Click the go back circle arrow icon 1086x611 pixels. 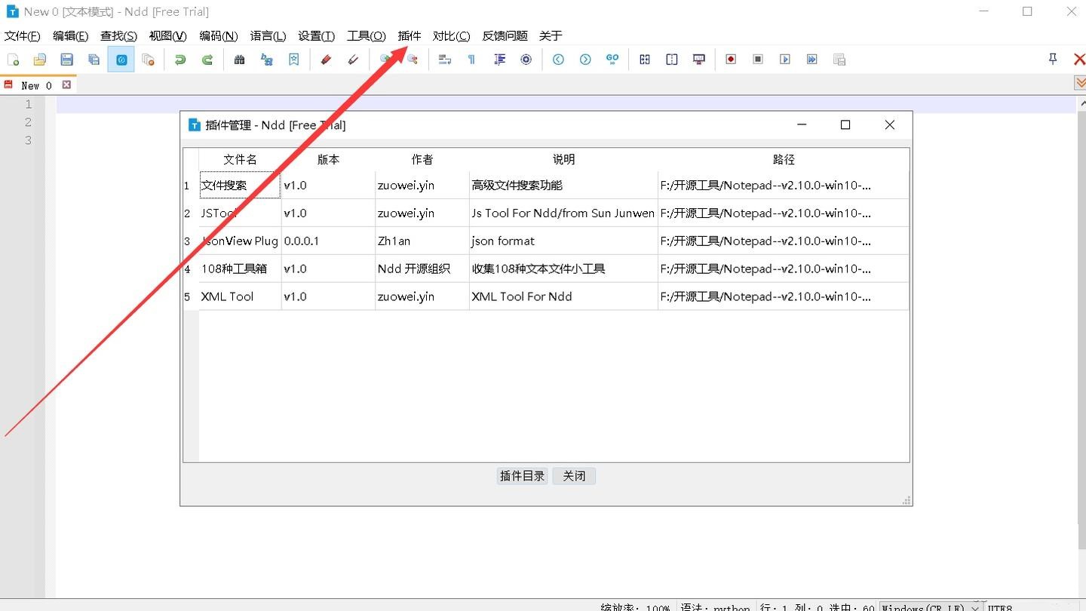pos(558,60)
